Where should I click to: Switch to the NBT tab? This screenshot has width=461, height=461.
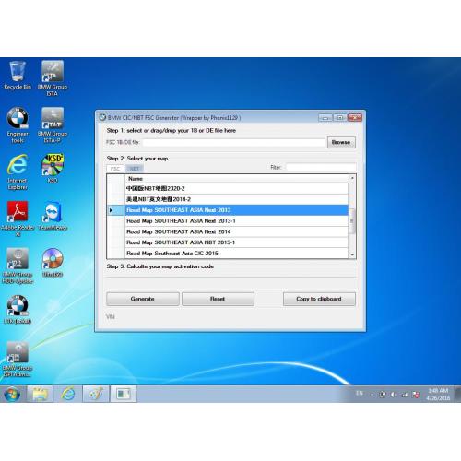click(x=135, y=169)
